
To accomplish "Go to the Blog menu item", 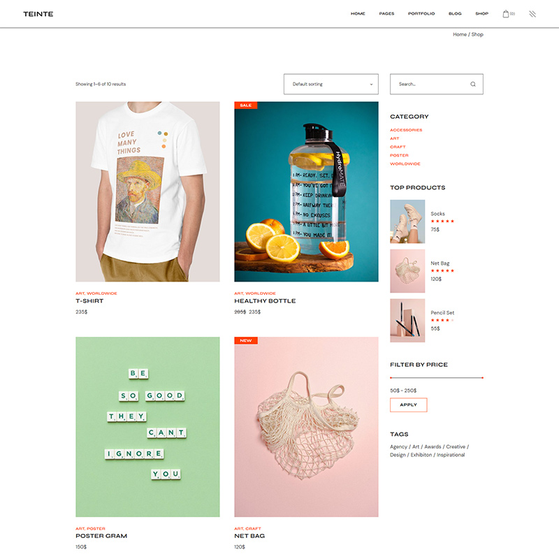I will pos(455,13).
